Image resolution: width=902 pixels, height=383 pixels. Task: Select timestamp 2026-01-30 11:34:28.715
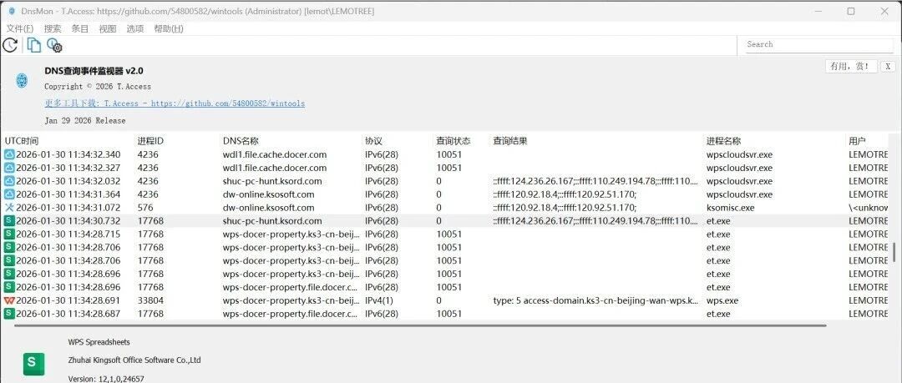click(68, 234)
